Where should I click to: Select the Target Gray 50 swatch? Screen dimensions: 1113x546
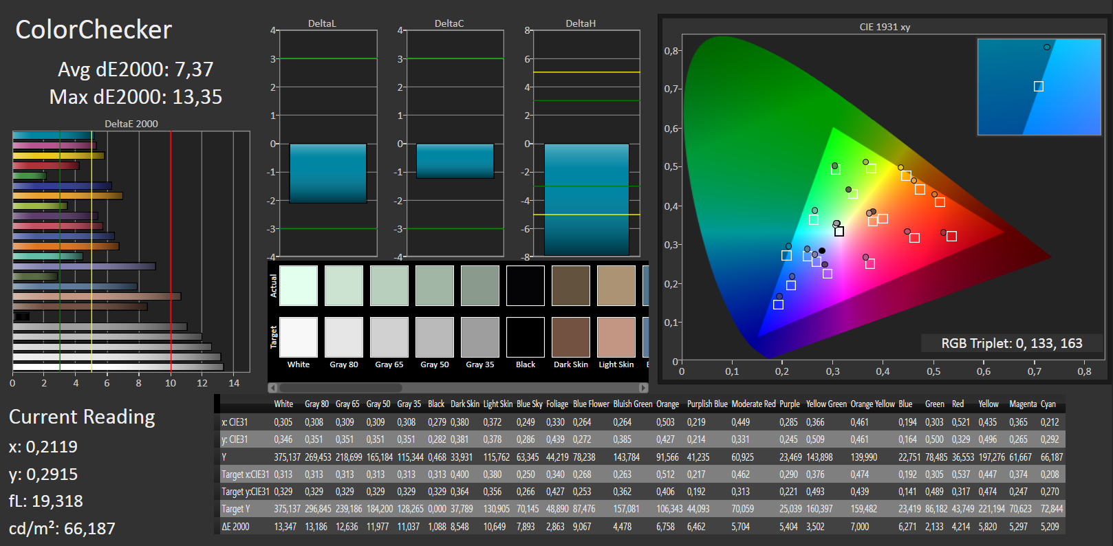[x=435, y=337]
